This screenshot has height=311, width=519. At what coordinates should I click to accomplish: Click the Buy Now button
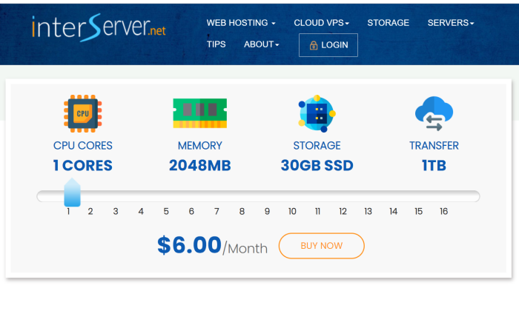pyautogui.click(x=321, y=246)
